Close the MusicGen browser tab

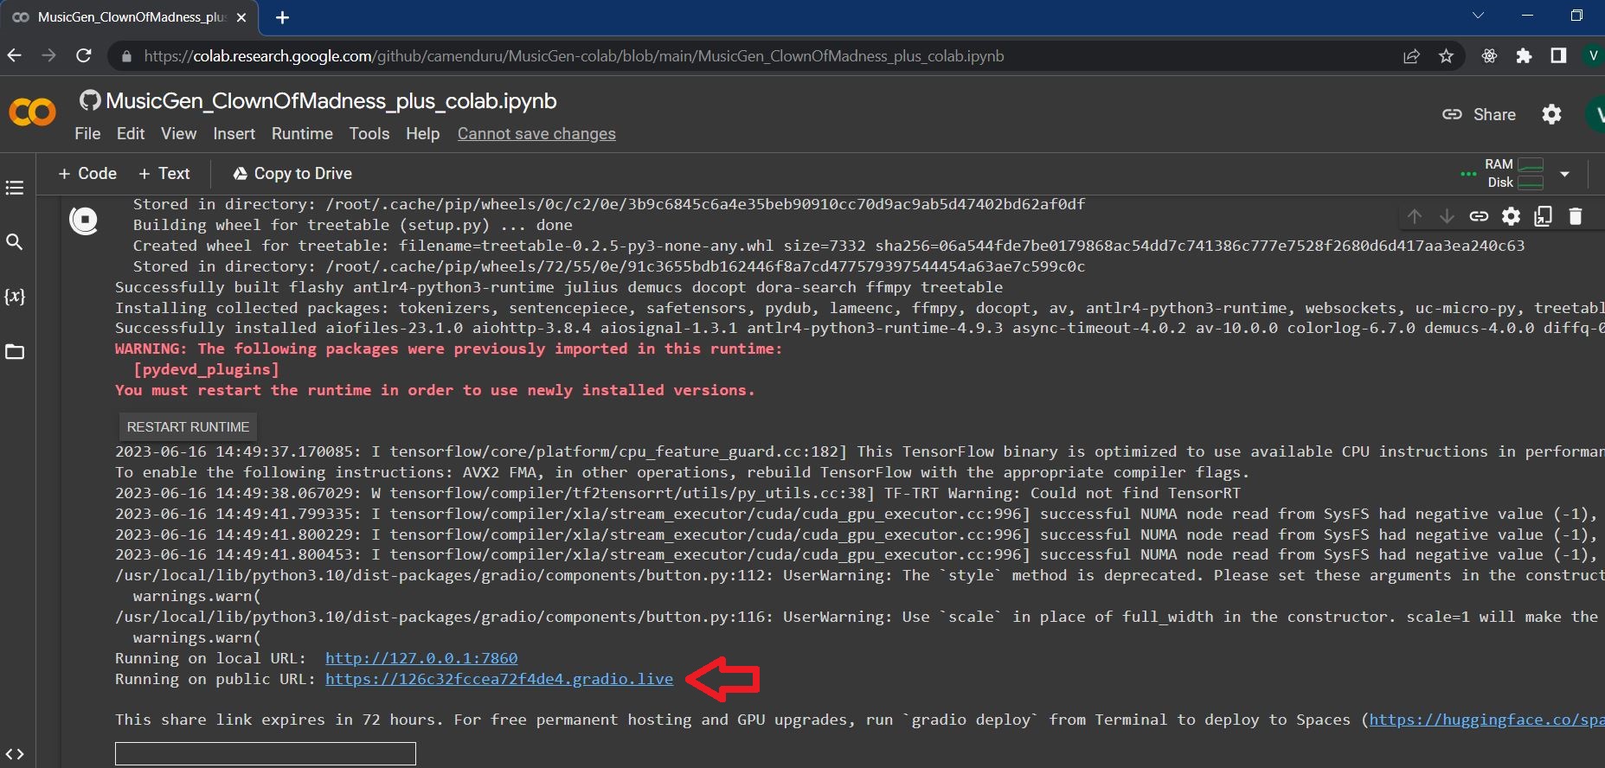pyautogui.click(x=241, y=17)
